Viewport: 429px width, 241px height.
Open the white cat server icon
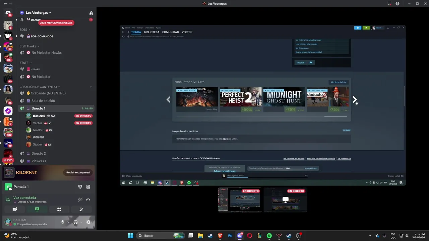coord(8,25)
